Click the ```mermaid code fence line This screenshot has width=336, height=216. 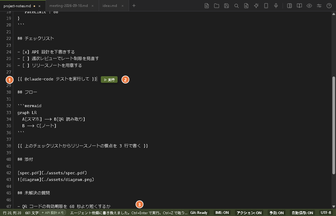pos(29,106)
